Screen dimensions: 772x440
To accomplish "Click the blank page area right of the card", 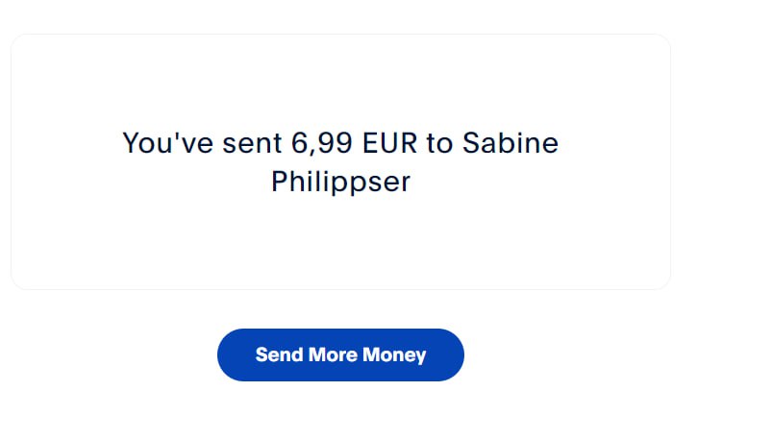I will [x=721, y=163].
